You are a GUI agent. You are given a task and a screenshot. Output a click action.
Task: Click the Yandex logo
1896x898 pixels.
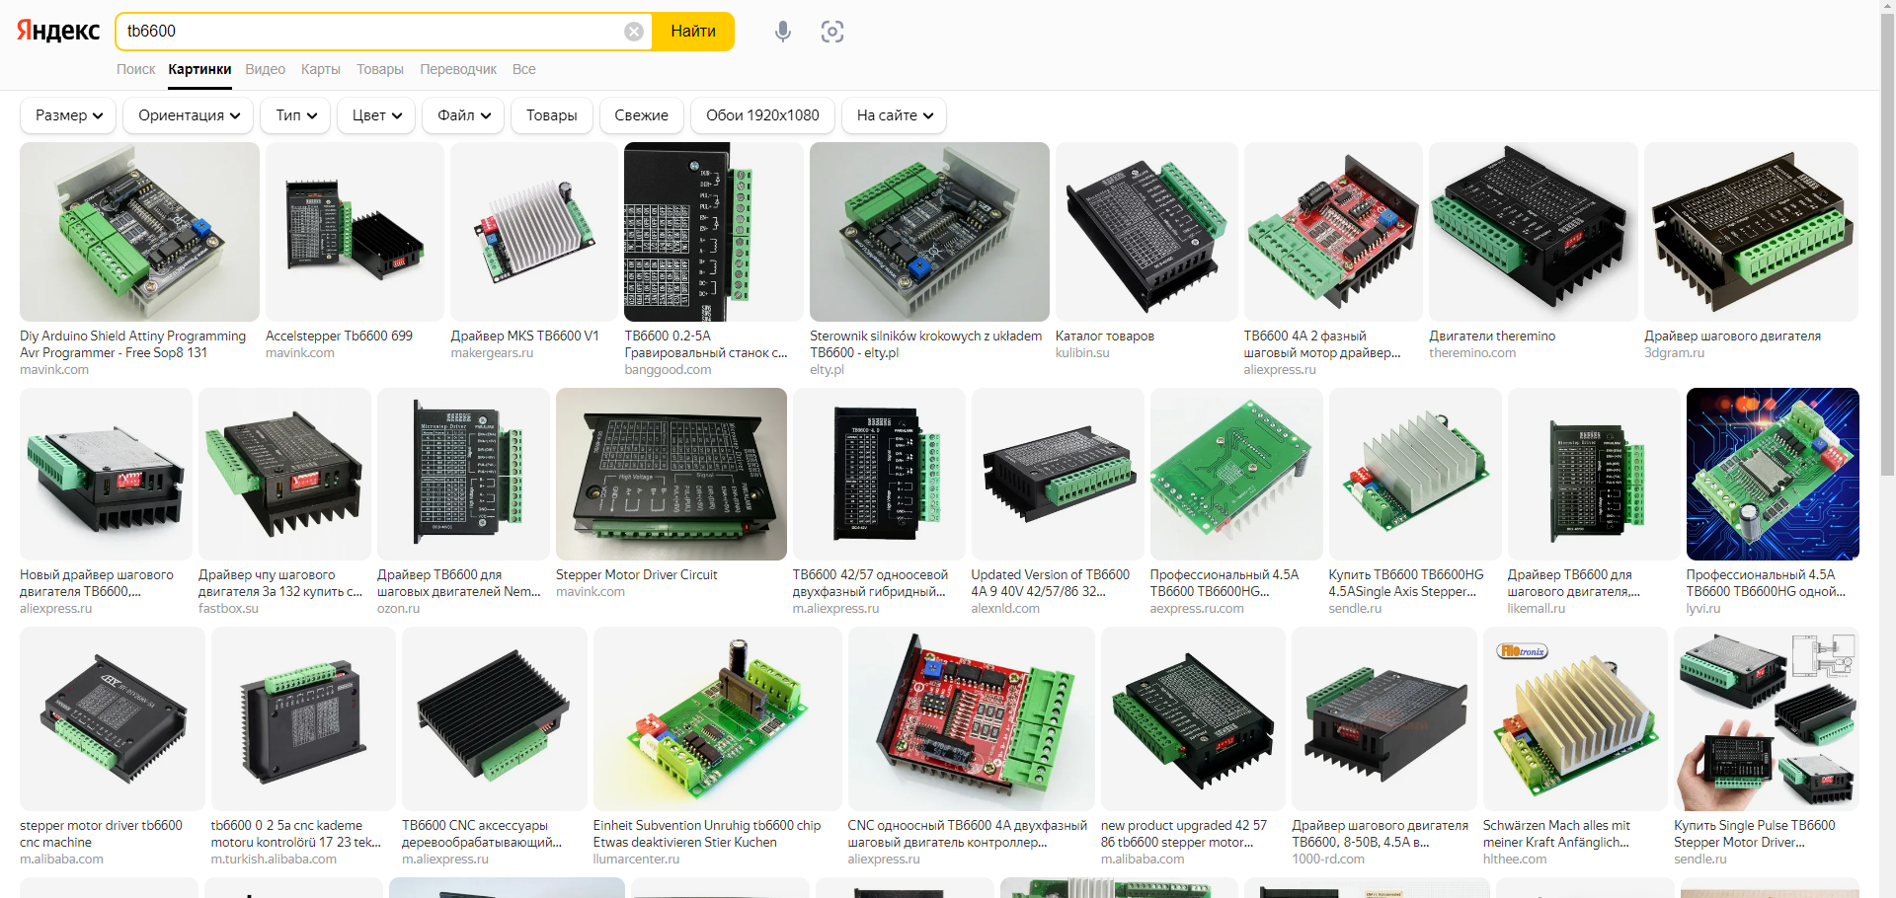click(58, 31)
